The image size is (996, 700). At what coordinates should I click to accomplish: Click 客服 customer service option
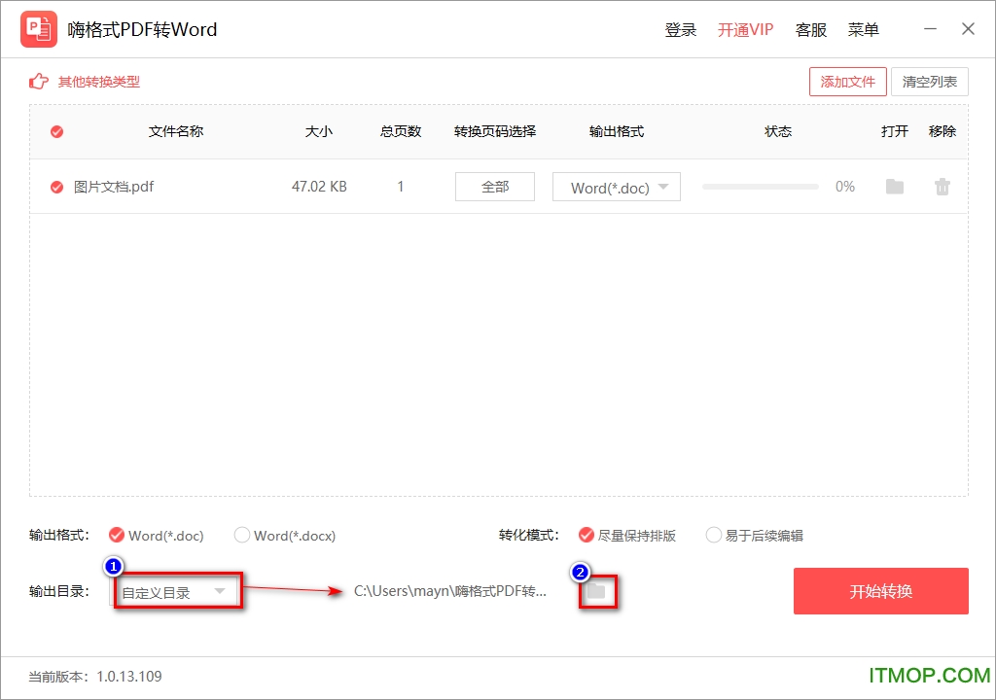click(x=811, y=29)
